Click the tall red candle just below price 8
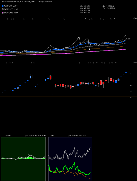This screenshot has width=137, height=181. point(50,77)
